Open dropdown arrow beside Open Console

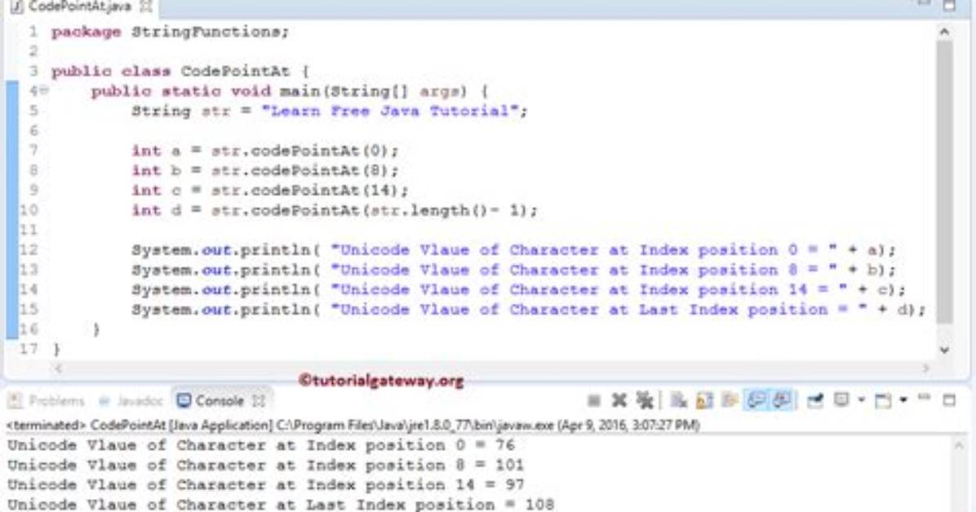point(903,400)
